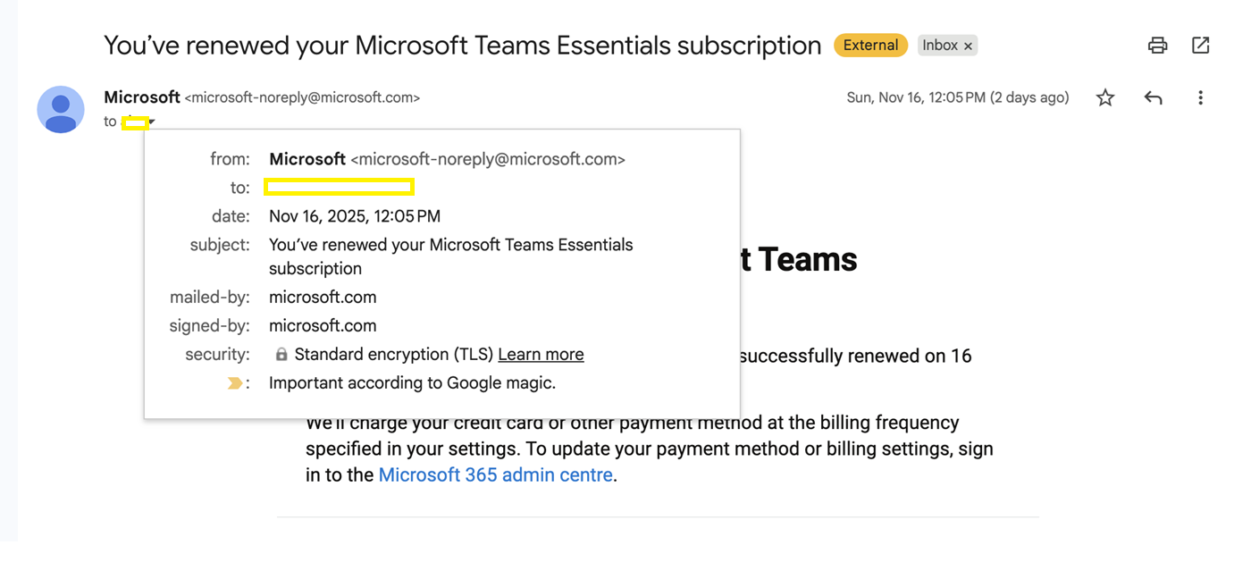The height and width of the screenshot is (579, 1234).
Task: Click sender name Microsoft in header
Action: (142, 97)
